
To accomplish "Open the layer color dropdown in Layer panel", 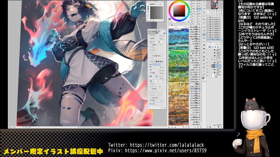I will (x=208, y=44).
